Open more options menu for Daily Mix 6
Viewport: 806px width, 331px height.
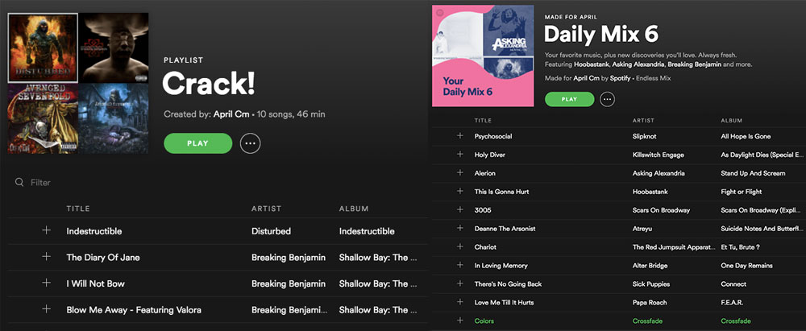(x=608, y=99)
